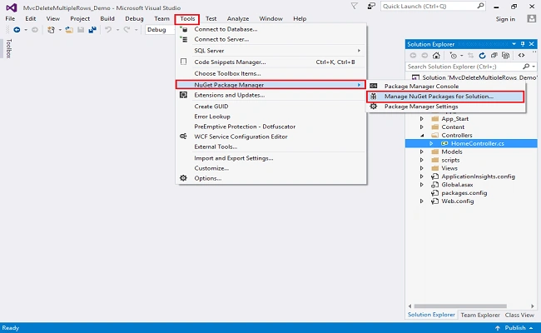This screenshot has height=333, width=541.
Task: Click the Collapse All icon in Solution Explorer
Action: click(x=494, y=55)
